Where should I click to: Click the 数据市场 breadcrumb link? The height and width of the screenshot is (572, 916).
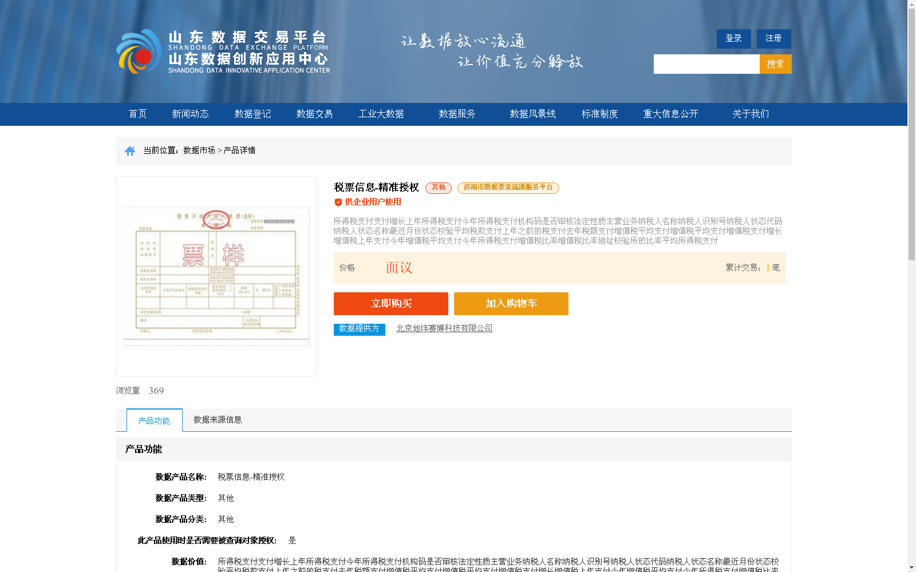tap(199, 150)
